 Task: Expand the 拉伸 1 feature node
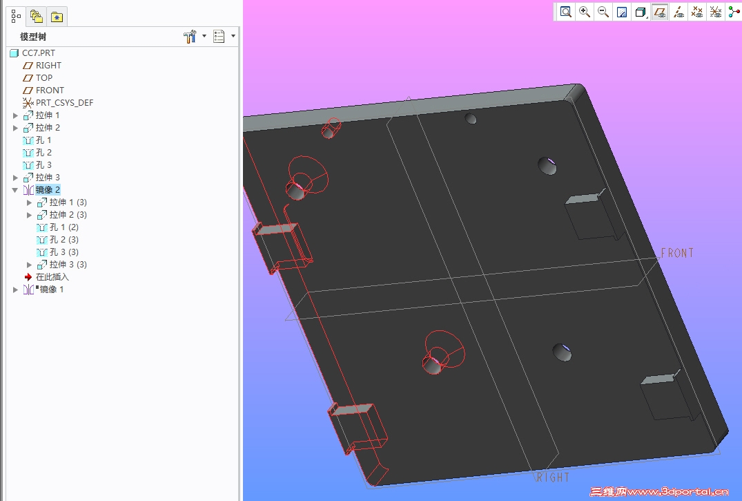pyautogui.click(x=15, y=115)
